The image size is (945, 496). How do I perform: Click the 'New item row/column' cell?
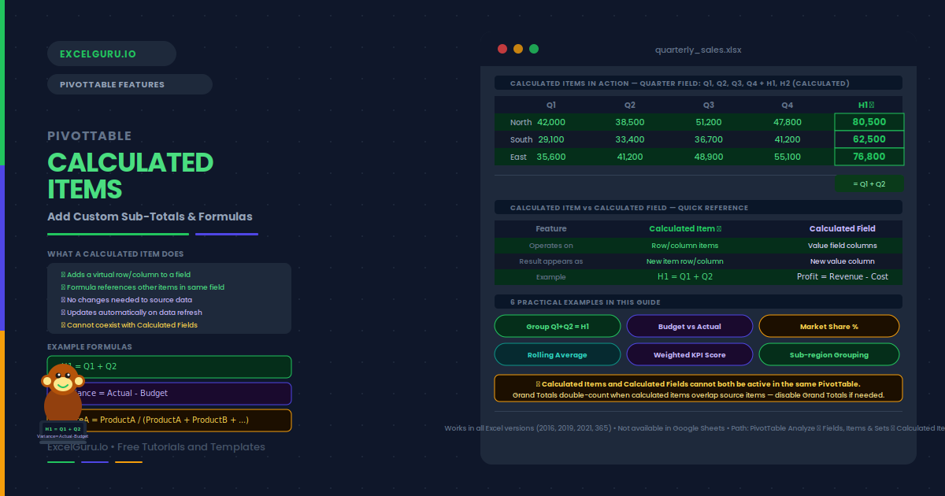(x=685, y=261)
